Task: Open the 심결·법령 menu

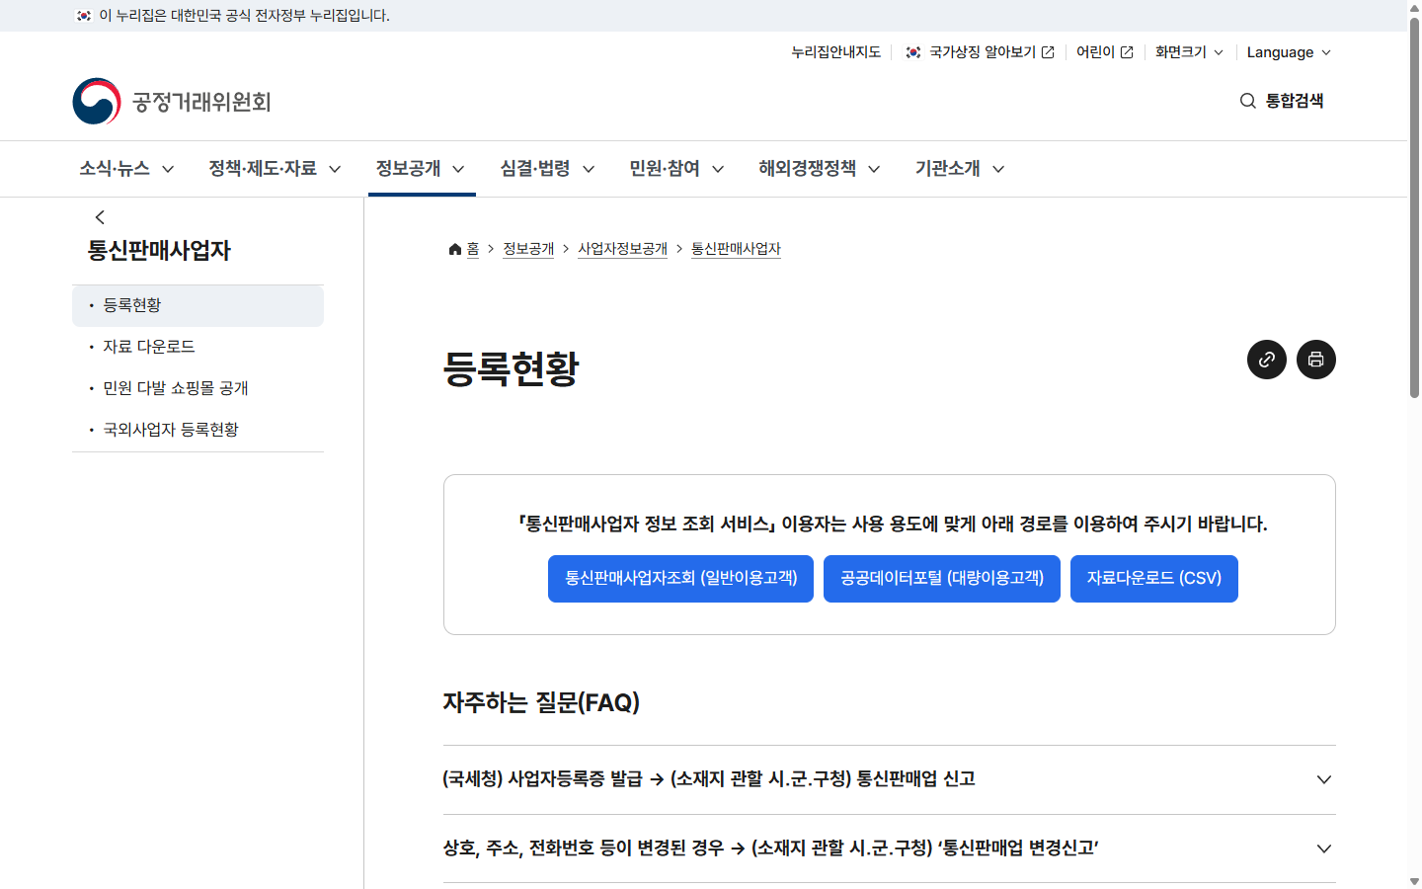Action: tap(547, 169)
